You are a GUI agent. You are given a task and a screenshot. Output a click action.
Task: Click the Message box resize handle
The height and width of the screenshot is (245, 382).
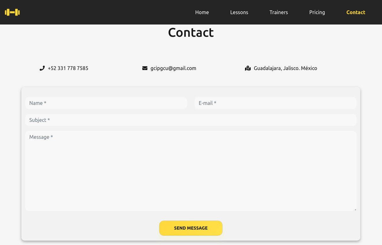pyautogui.click(x=355, y=209)
